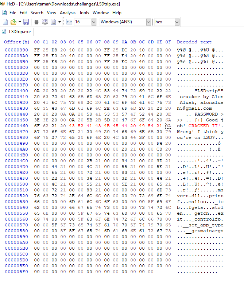Open the View menu

click(51, 13)
